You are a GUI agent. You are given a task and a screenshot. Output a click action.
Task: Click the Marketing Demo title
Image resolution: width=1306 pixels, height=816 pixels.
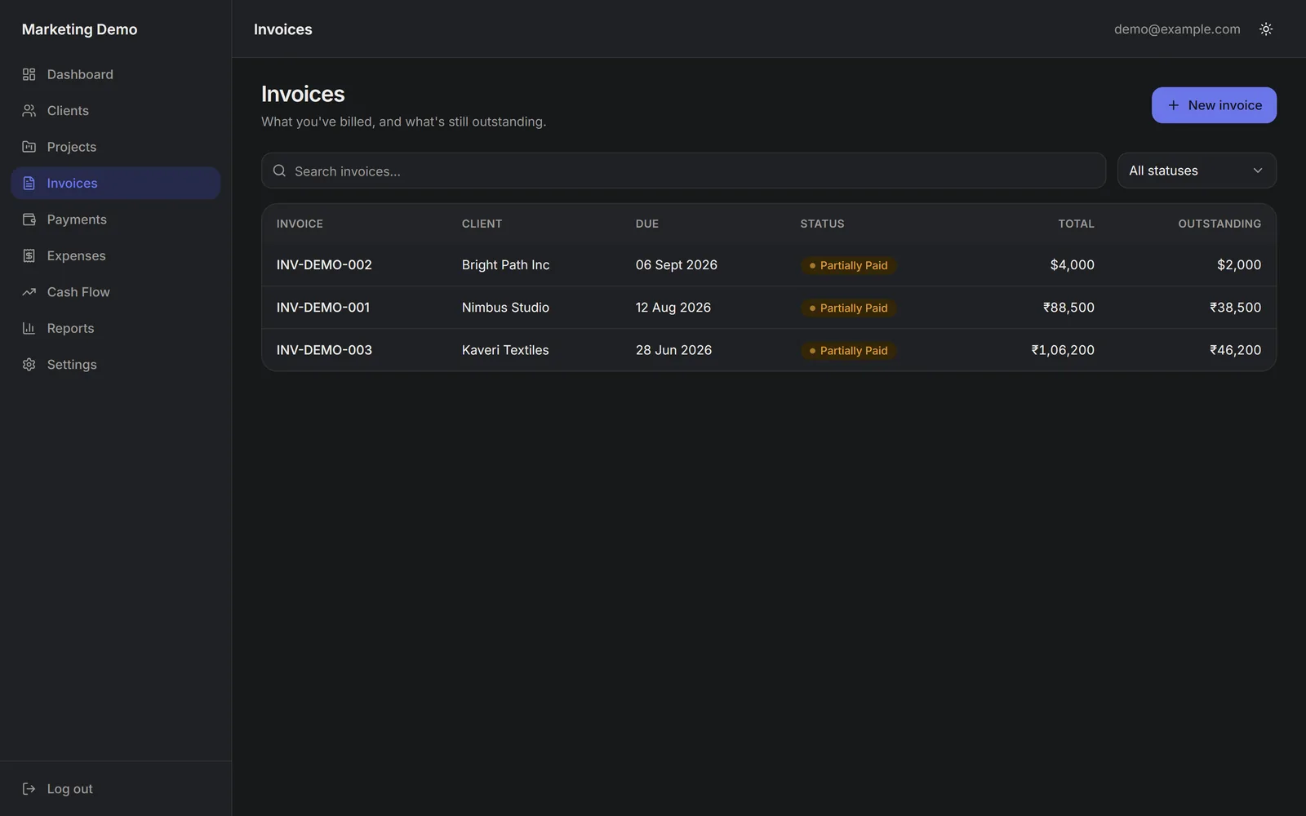pyautogui.click(x=79, y=29)
